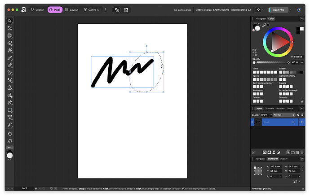
Task: Open the layer opacity dropdown arrow
Action: [x=271, y=115]
